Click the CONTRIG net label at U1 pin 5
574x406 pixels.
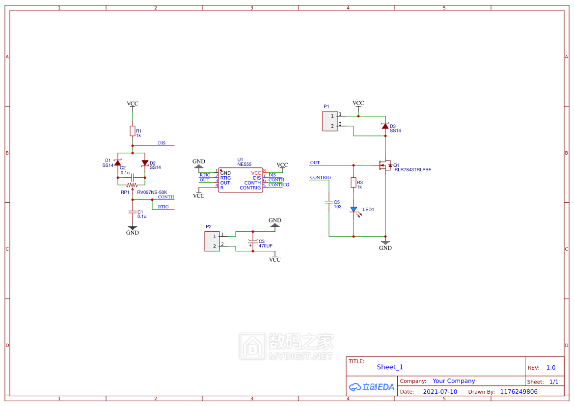pyautogui.click(x=278, y=185)
